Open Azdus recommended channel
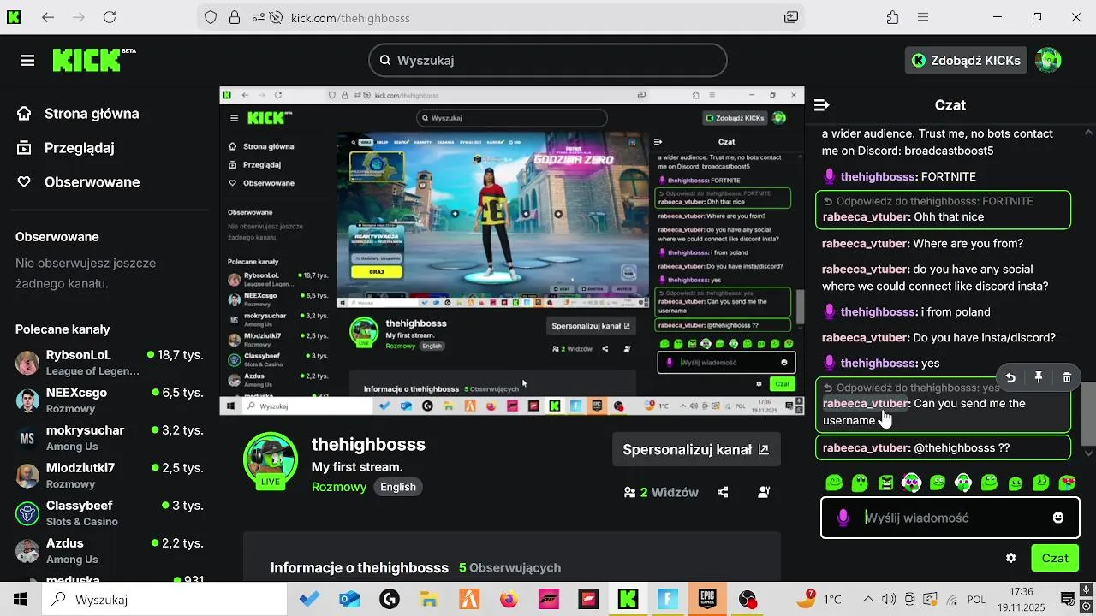Screen dimensions: 1096x616 click(110, 550)
